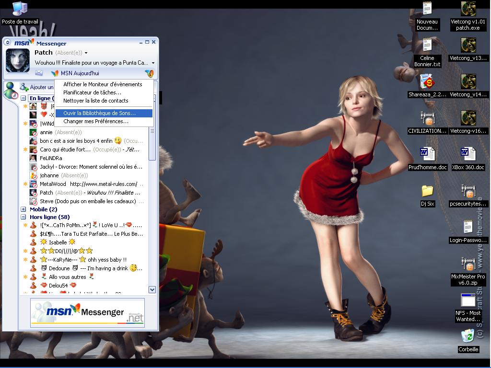Click the Patch profile display picture

(x=17, y=60)
